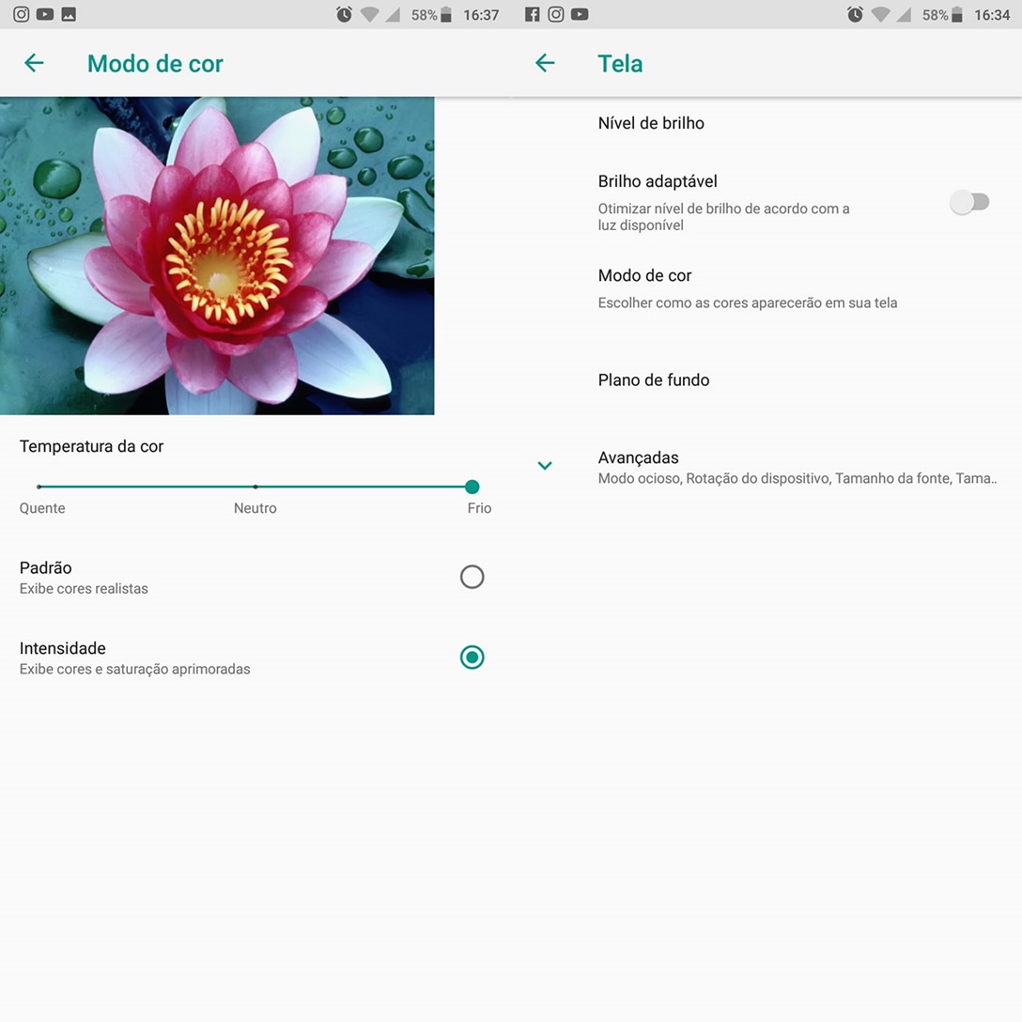Expand the Avançadas chevron

[545, 465]
